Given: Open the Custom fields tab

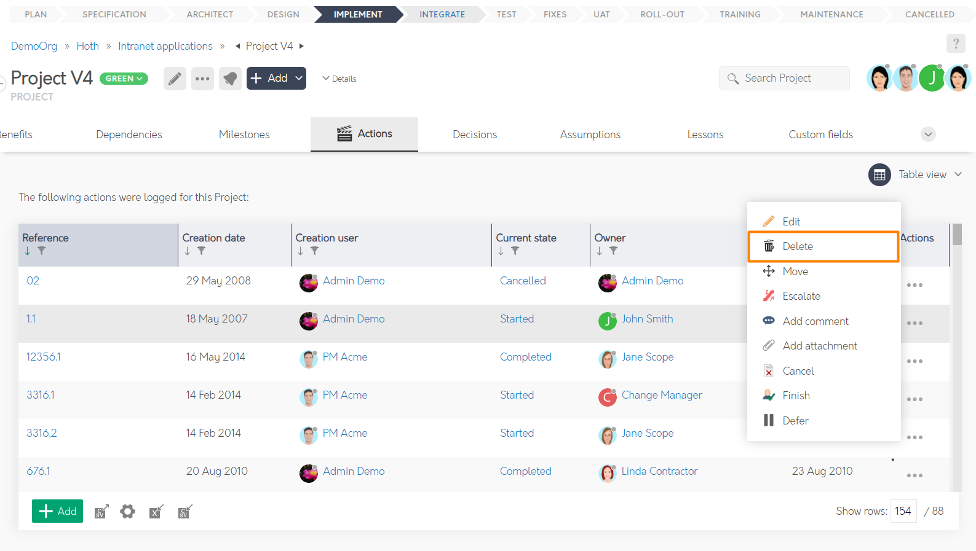Looking at the screenshot, I should point(821,135).
